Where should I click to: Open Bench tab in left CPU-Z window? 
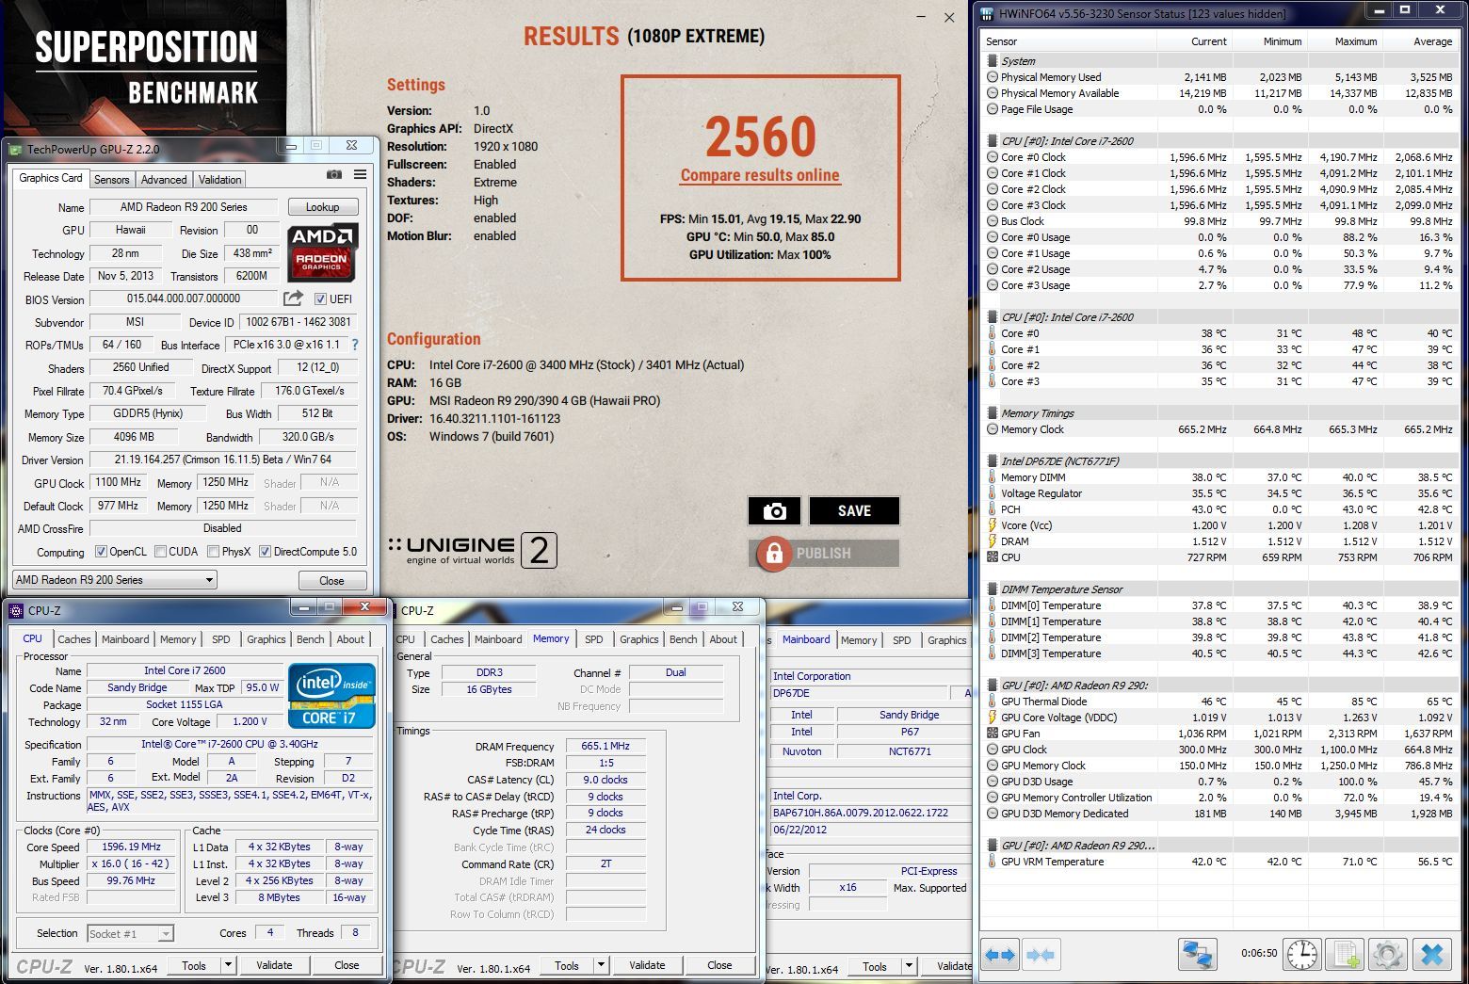pyautogui.click(x=310, y=639)
